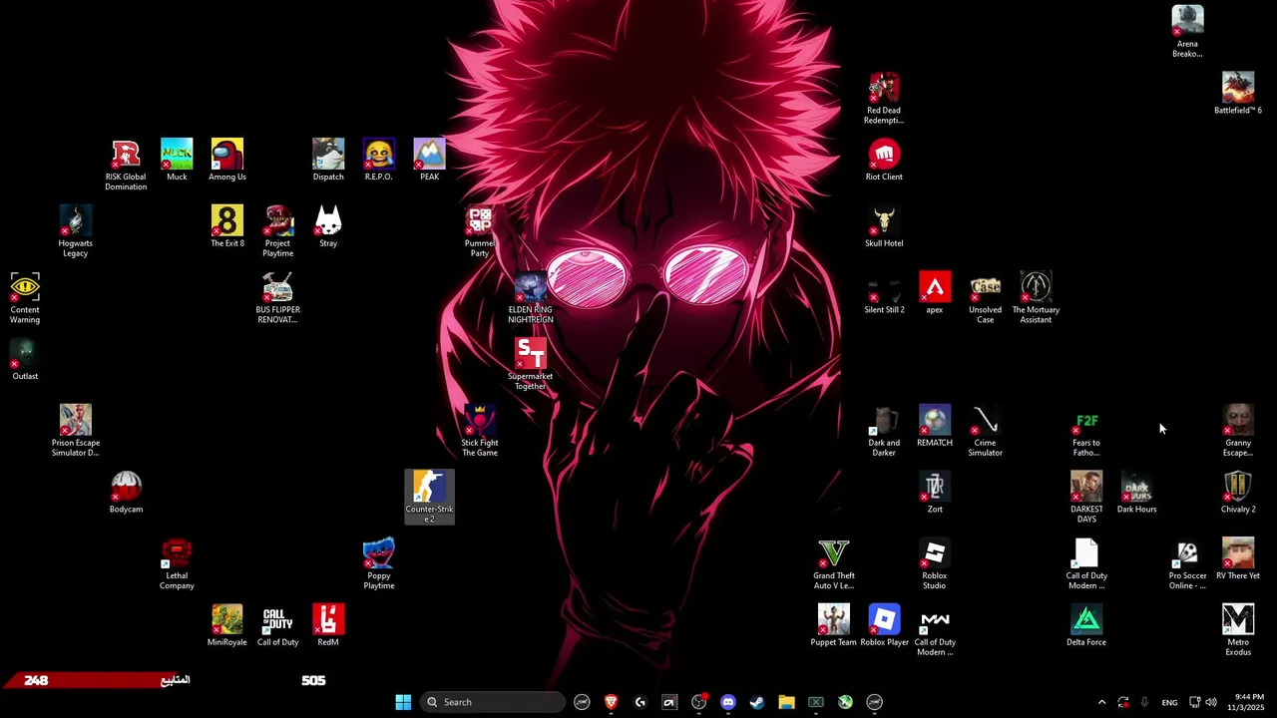
Task: Select the Outlast desktop icon
Action: coord(25,360)
